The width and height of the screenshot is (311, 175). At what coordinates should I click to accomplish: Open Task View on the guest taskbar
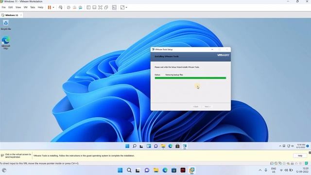point(141,146)
